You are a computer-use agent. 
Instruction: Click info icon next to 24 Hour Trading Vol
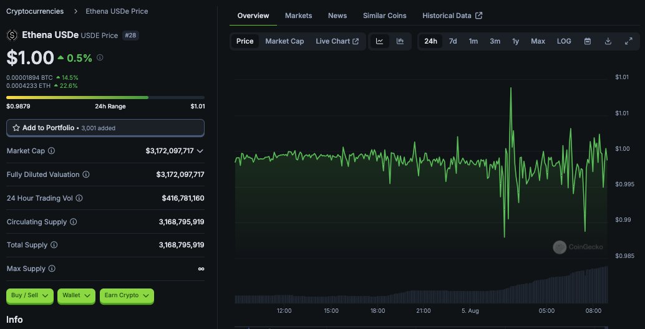coord(79,198)
